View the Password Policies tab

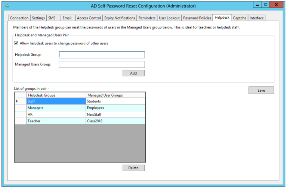pyautogui.click(x=197, y=18)
